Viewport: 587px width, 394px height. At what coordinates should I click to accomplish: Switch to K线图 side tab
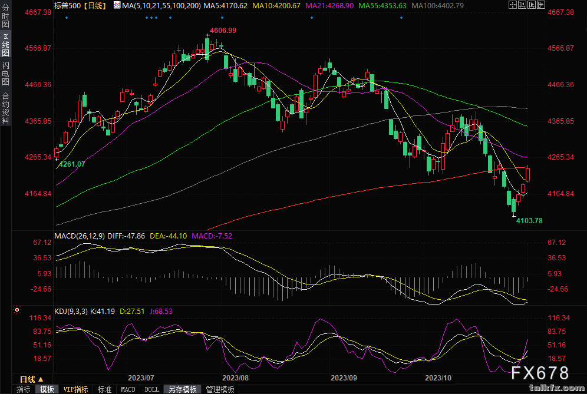click(6, 45)
